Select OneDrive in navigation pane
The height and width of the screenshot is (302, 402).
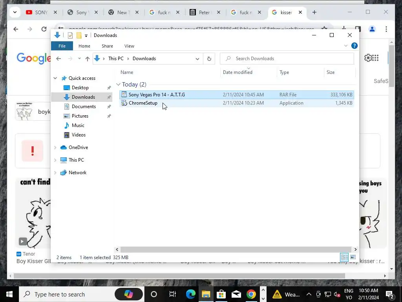(x=78, y=147)
